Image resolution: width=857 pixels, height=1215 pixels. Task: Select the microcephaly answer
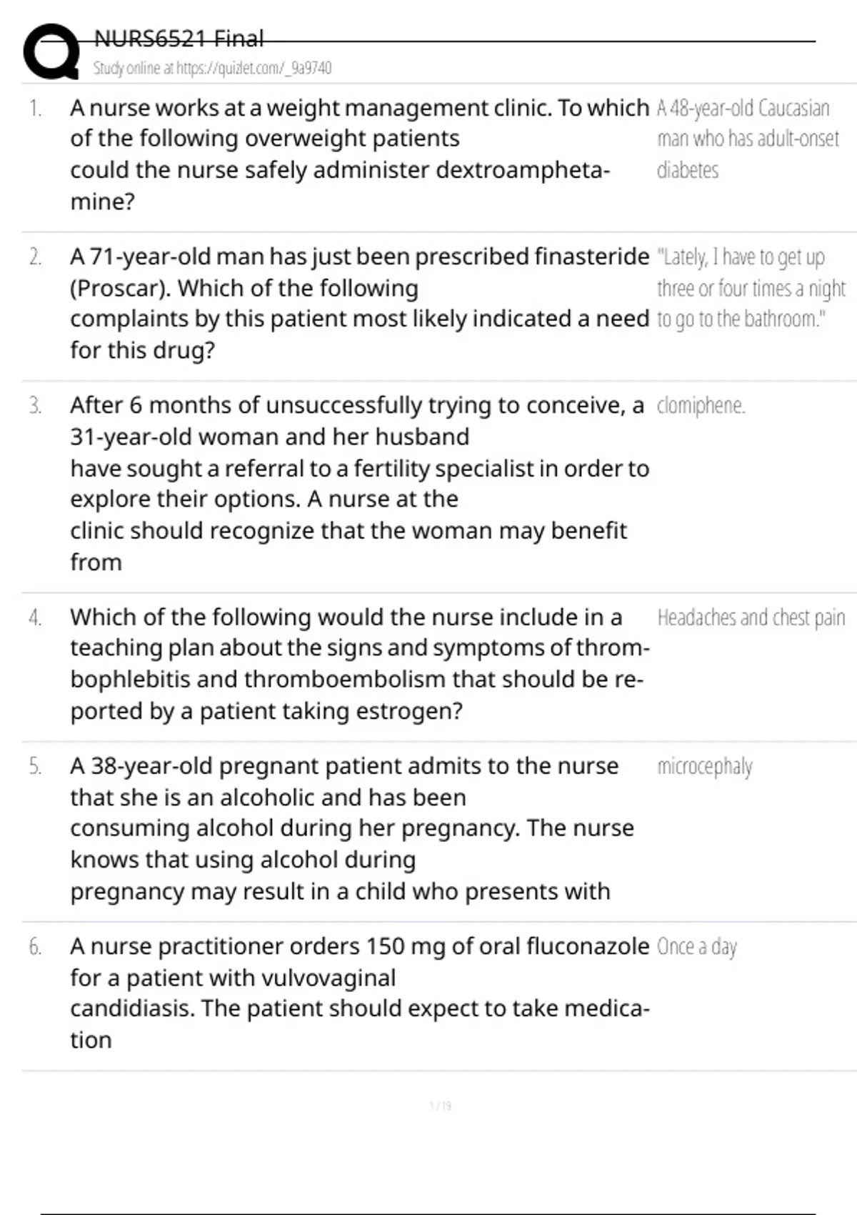(x=704, y=766)
